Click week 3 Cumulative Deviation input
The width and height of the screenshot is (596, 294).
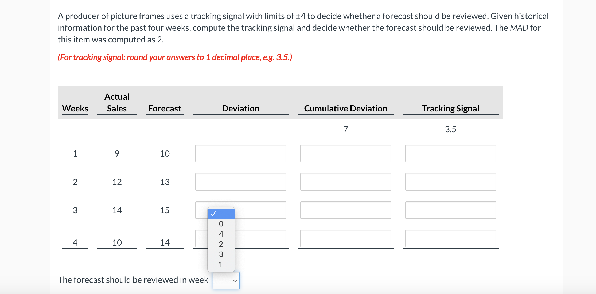[x=346, y=210]
